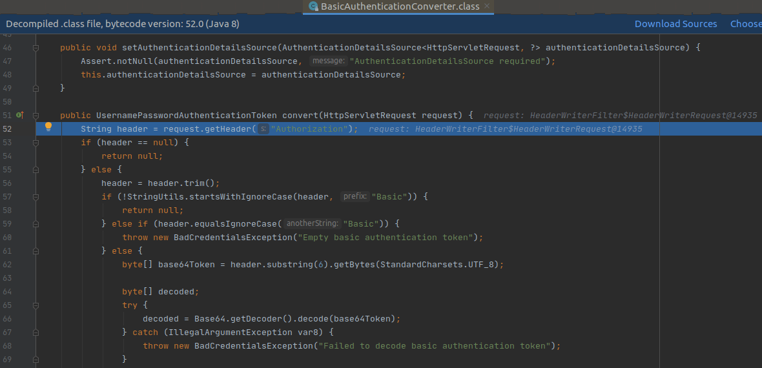Collapse the setAuthenticationDetailsSource method at line 46

(x=36, y=48)
